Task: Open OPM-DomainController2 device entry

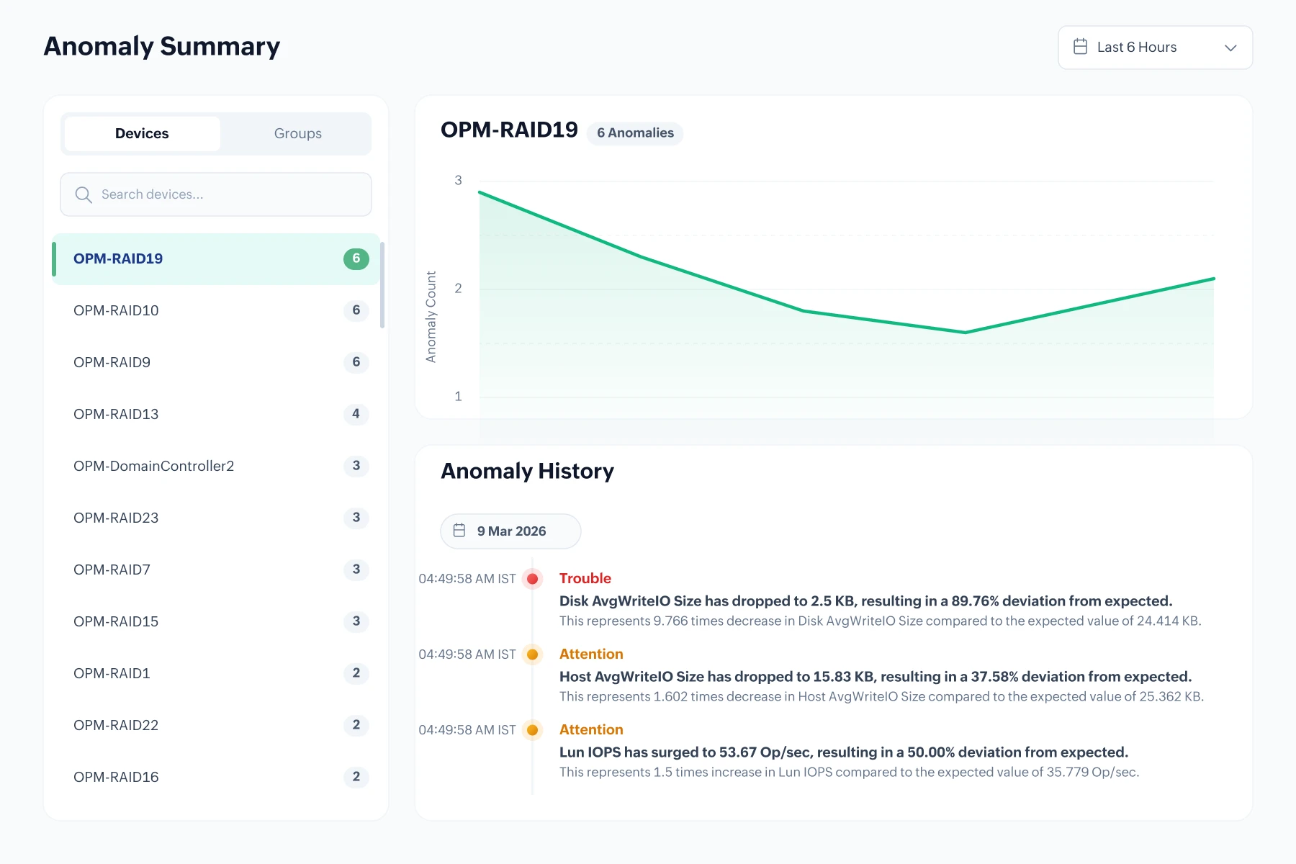Action: (x=153, y=466)
